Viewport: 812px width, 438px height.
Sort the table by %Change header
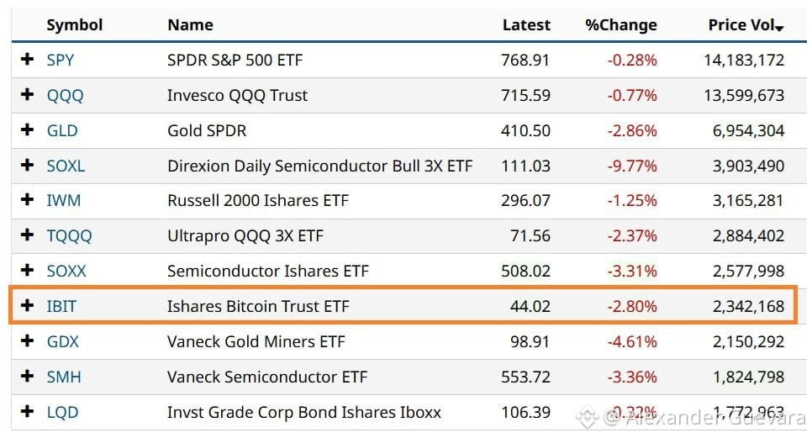click(621, 25)
